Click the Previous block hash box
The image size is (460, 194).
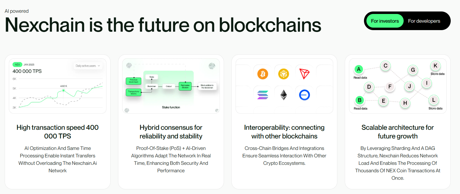pos(133,81)
